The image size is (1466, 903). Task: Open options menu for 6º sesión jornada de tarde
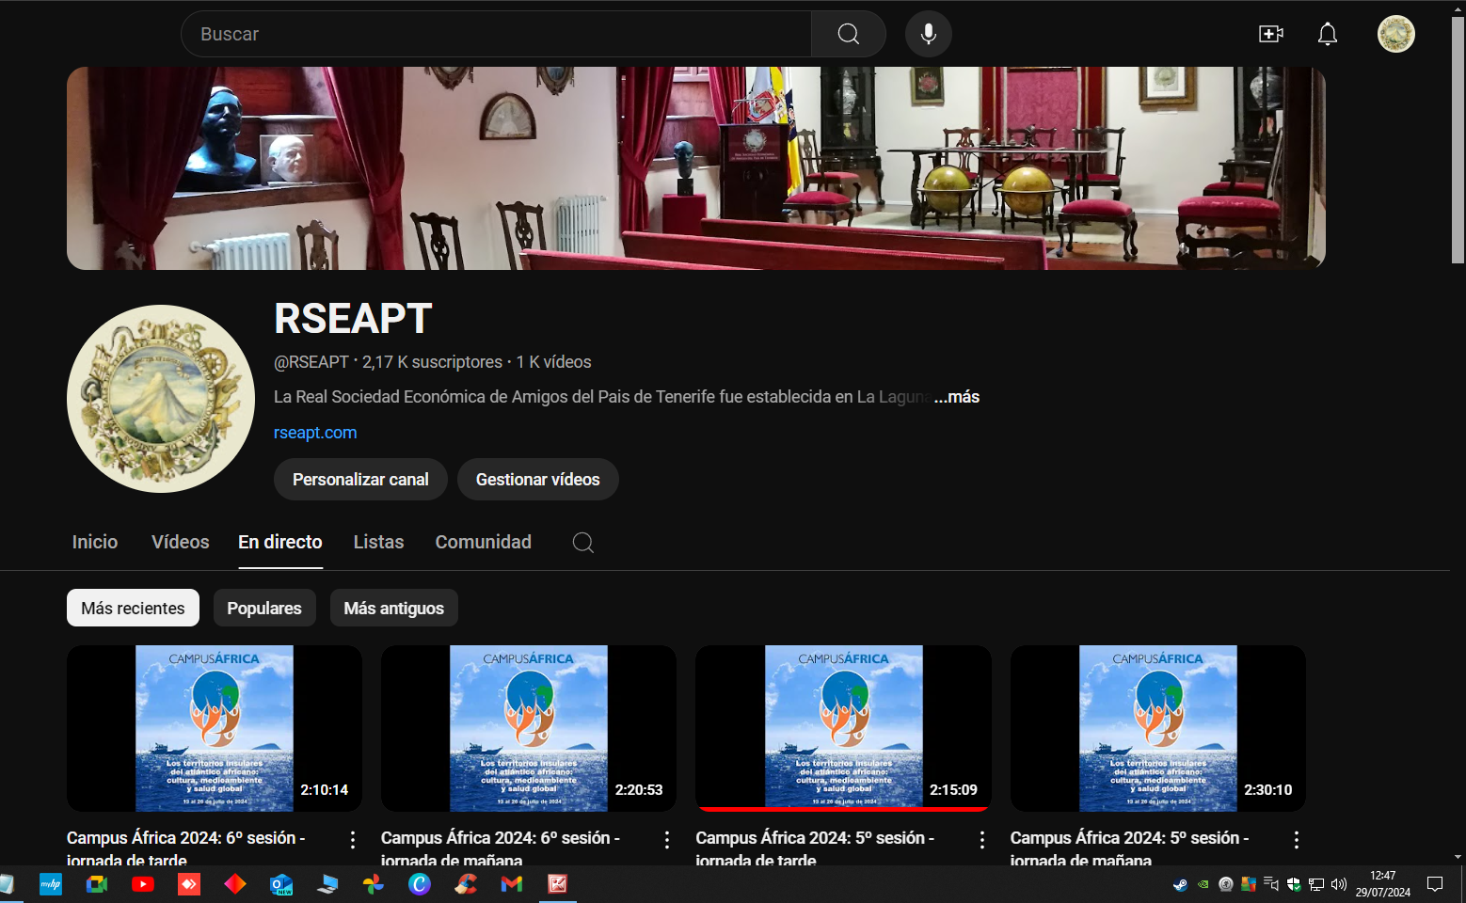tap(353, 840)
